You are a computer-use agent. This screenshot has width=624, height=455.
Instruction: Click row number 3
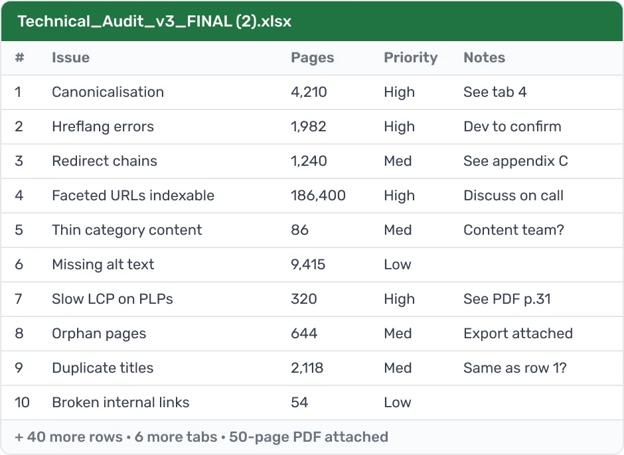[19, 161]
